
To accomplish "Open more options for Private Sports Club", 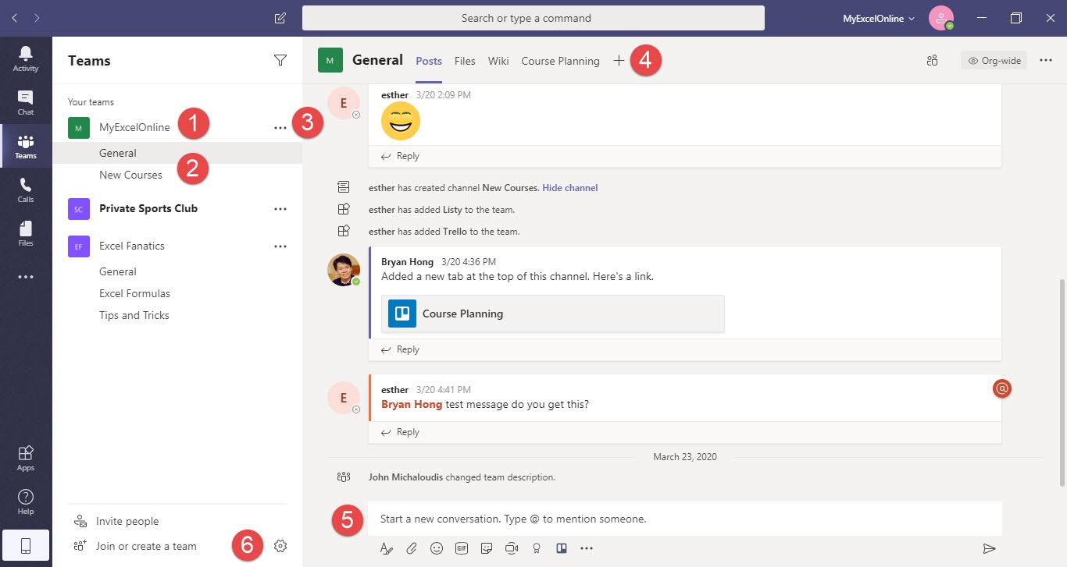I will [280, 209].
